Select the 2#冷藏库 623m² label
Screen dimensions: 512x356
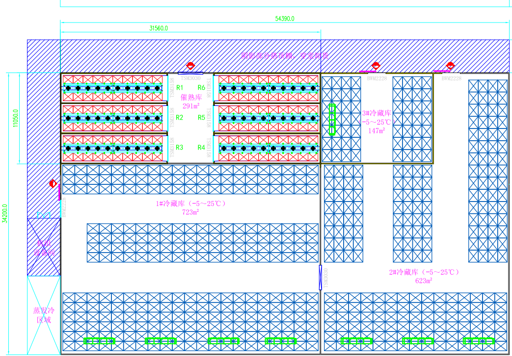pos(423,276)
